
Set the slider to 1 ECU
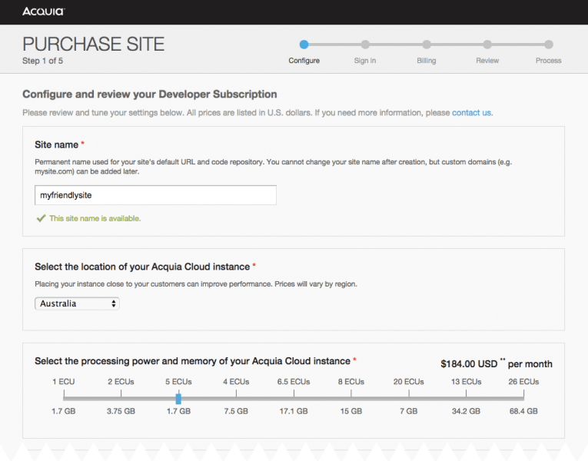coord(64,397)
